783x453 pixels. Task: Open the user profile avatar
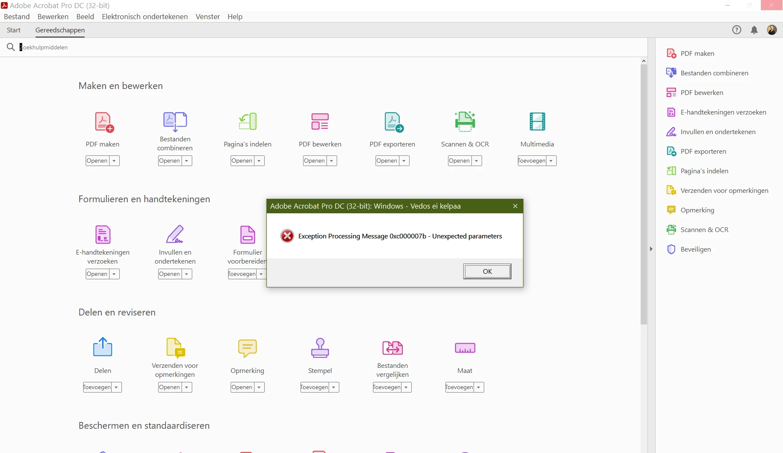tap(772, 30)
